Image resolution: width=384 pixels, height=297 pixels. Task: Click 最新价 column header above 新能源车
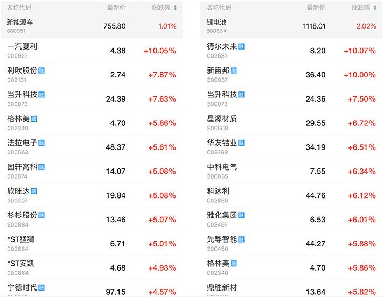click(x=116, y=8)
